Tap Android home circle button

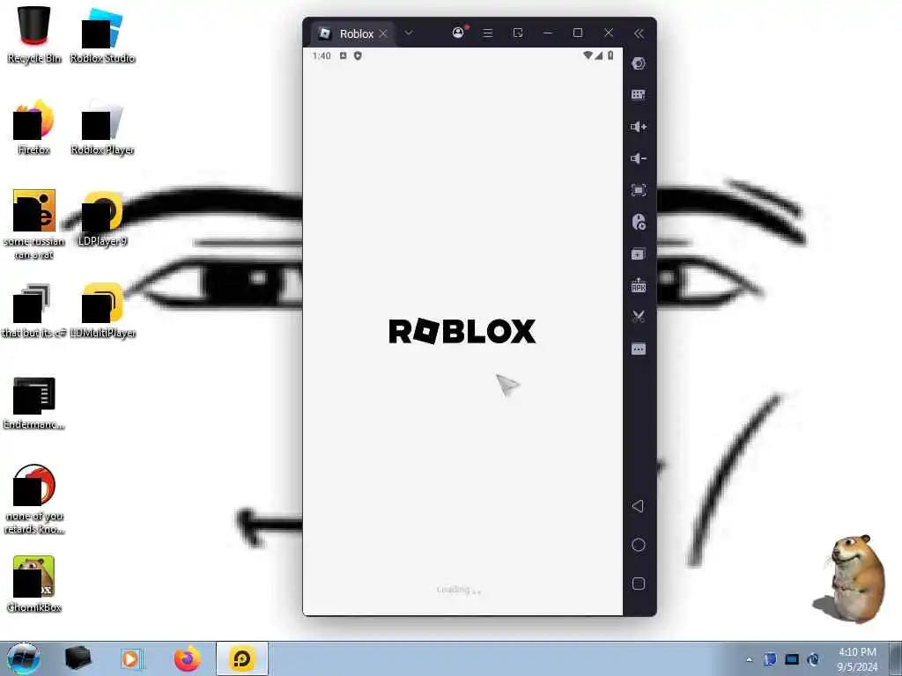click(639, 545)
